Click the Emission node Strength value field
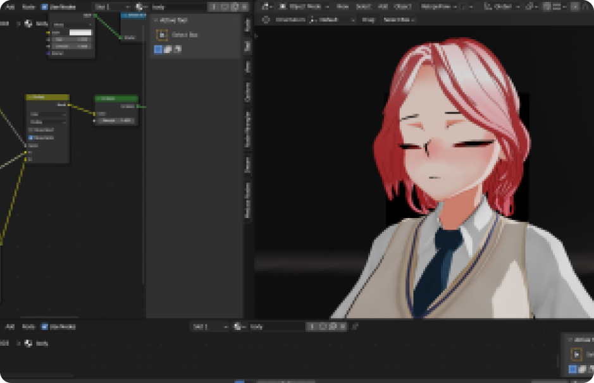The width and height of the screenshot is (594, 383). click(x=116, y=121)
